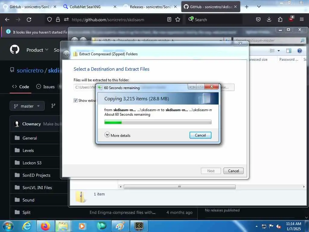The height and width of the screenshot is (232, 309).
Task: List all tabs dropdown arrow
Action: point(259,7)
